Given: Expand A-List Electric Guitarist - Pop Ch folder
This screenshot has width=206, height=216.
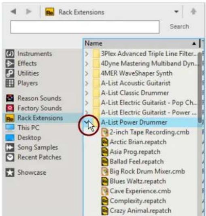Looking at the screenshot, I should point(87,103).
